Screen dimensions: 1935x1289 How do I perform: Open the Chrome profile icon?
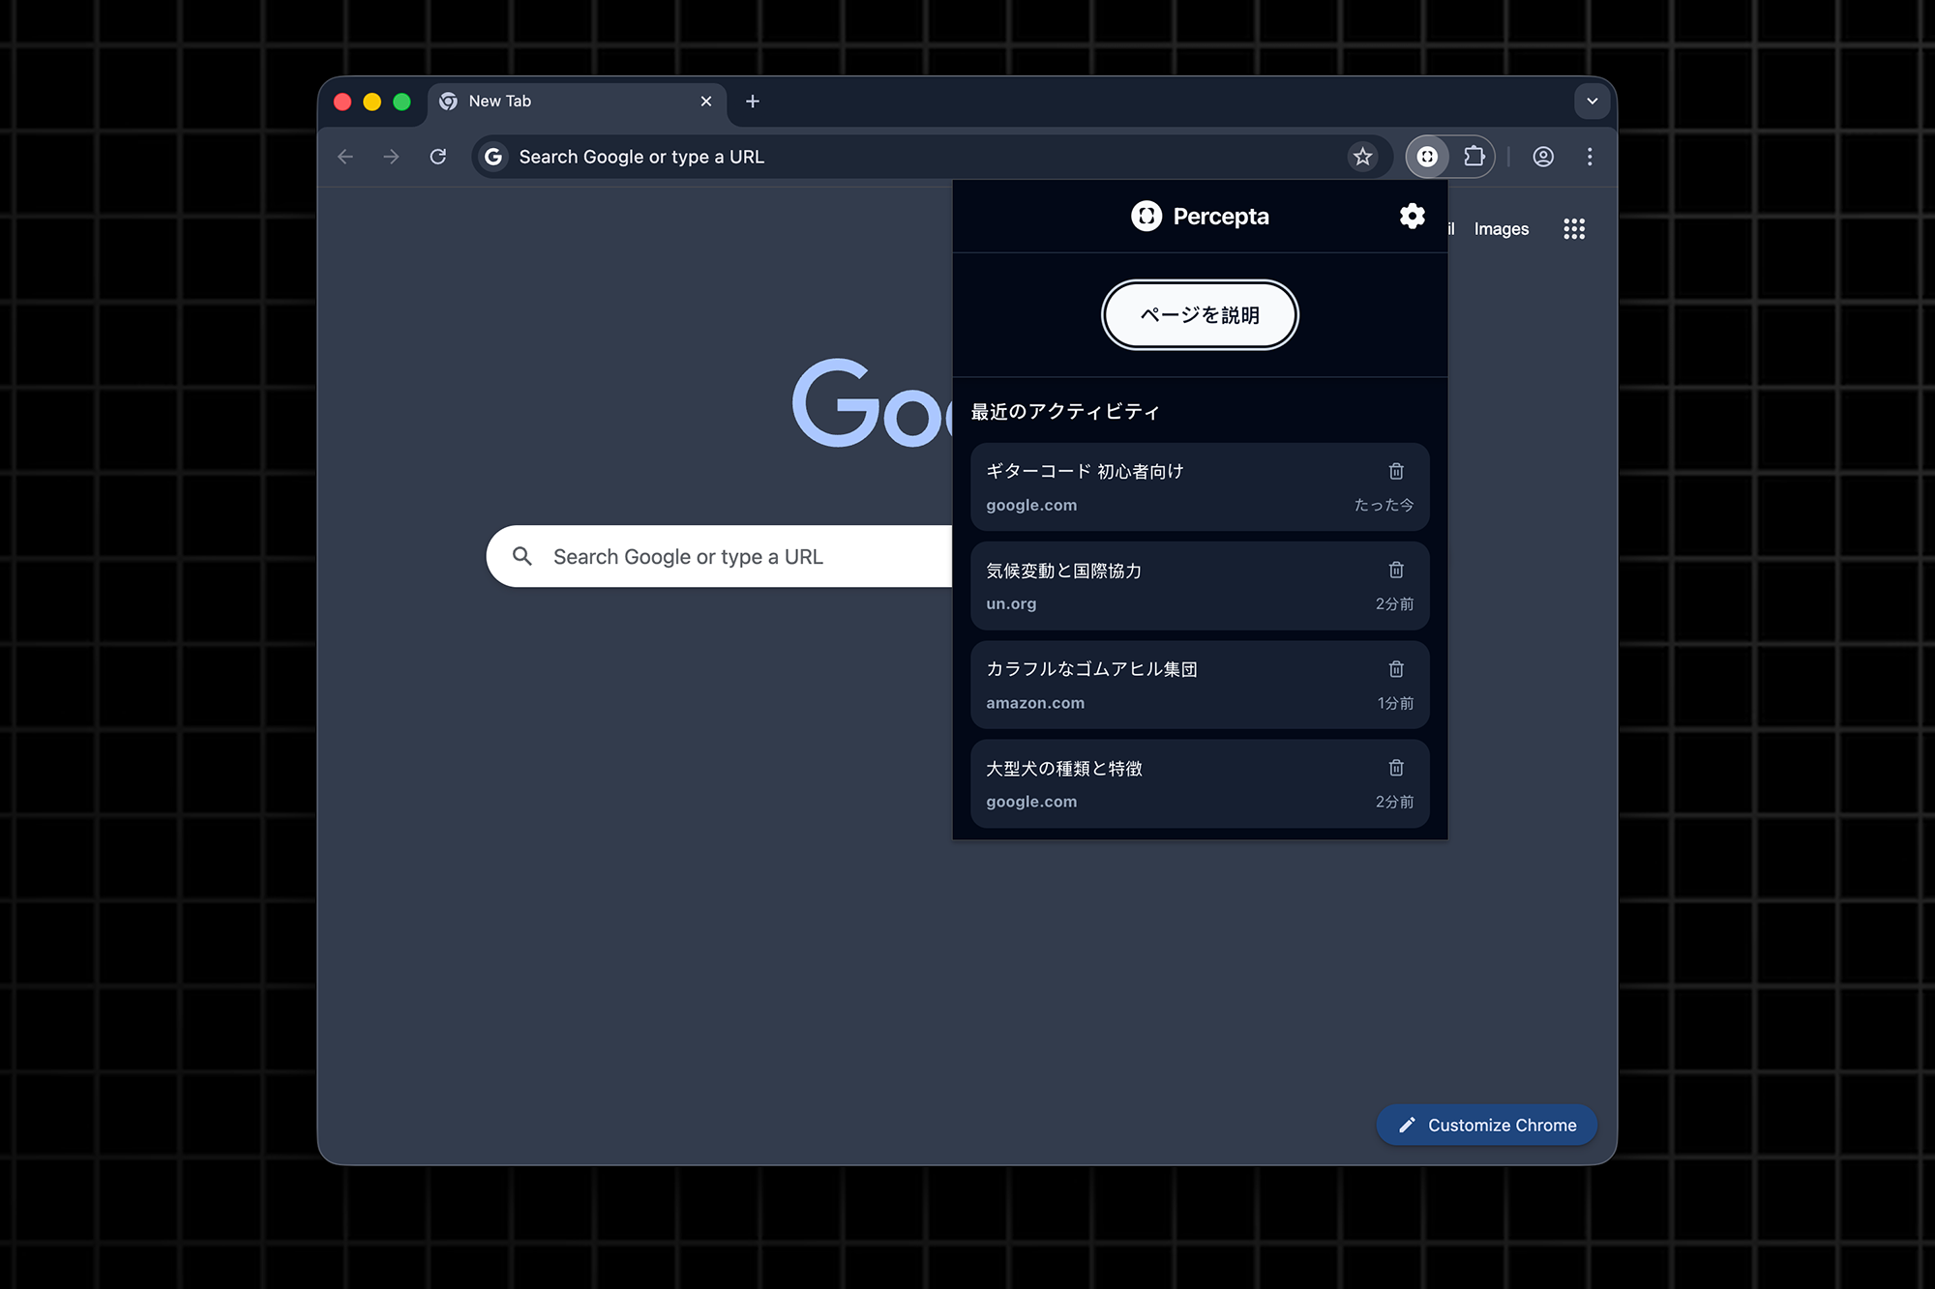click(x=1543, y=157)
